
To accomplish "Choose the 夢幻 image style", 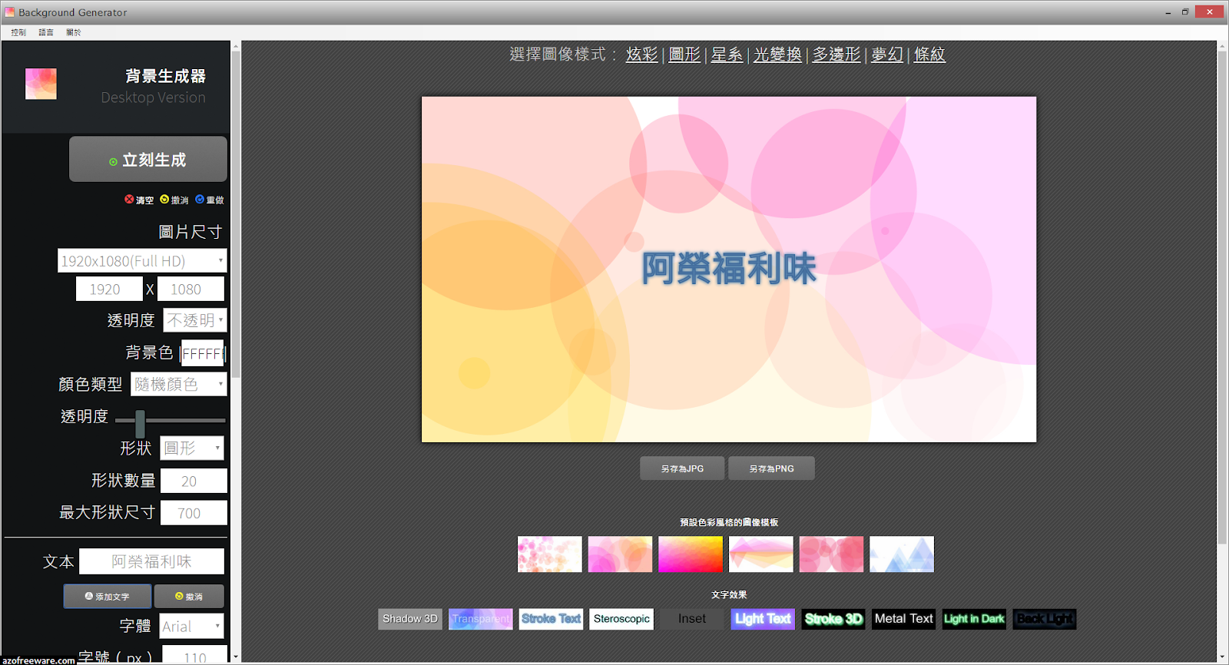I will [887, 55].
